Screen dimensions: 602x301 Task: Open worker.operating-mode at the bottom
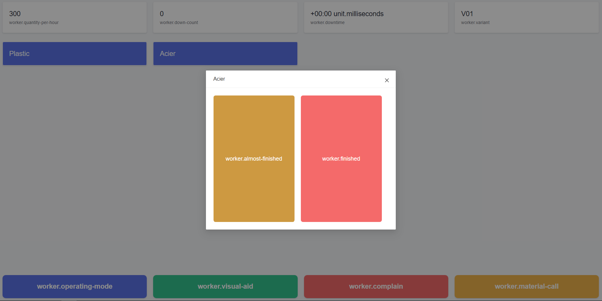point(75,286)
